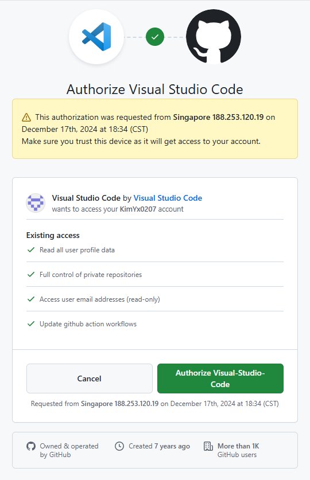Click the GitHub Octocat logo
Image resolution: width=310 pixels, height=480 pixels.
point(214,37)
